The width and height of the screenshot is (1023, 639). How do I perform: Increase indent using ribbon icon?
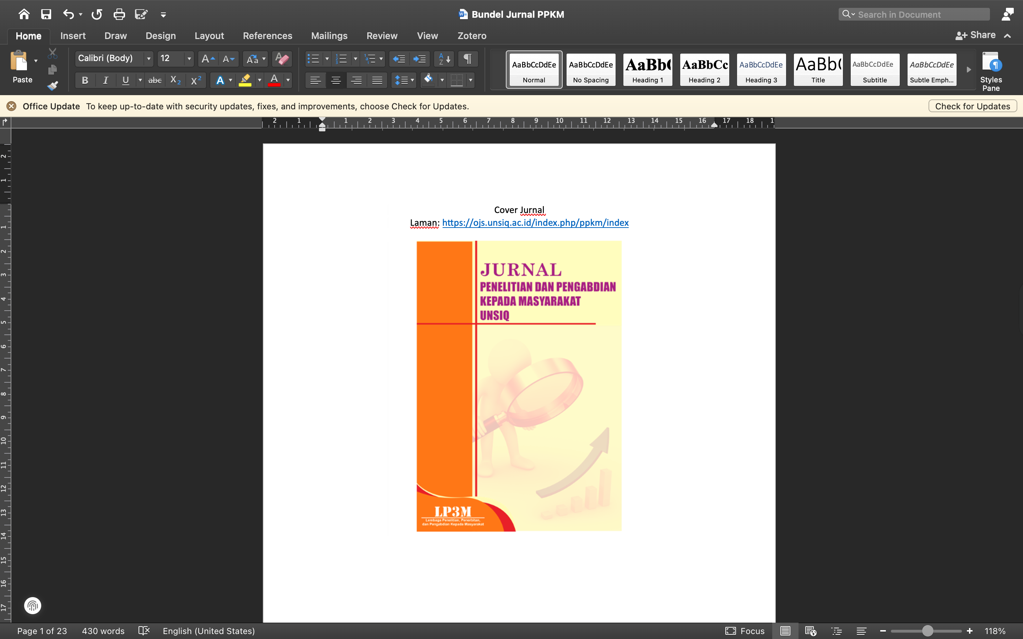pyautogui.click(x=420, y=59)
